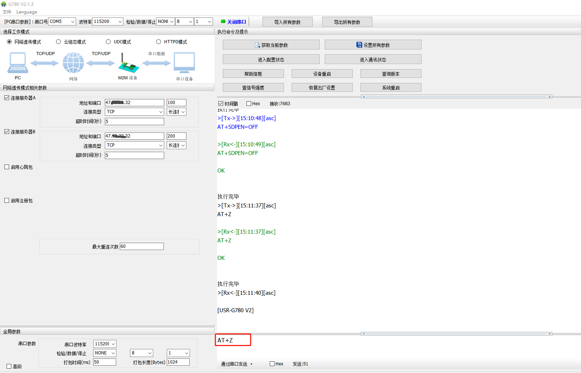Click the splitter bar above the log area
The height and width of the screenshot is (373, 581).
(x=456, y=96)
